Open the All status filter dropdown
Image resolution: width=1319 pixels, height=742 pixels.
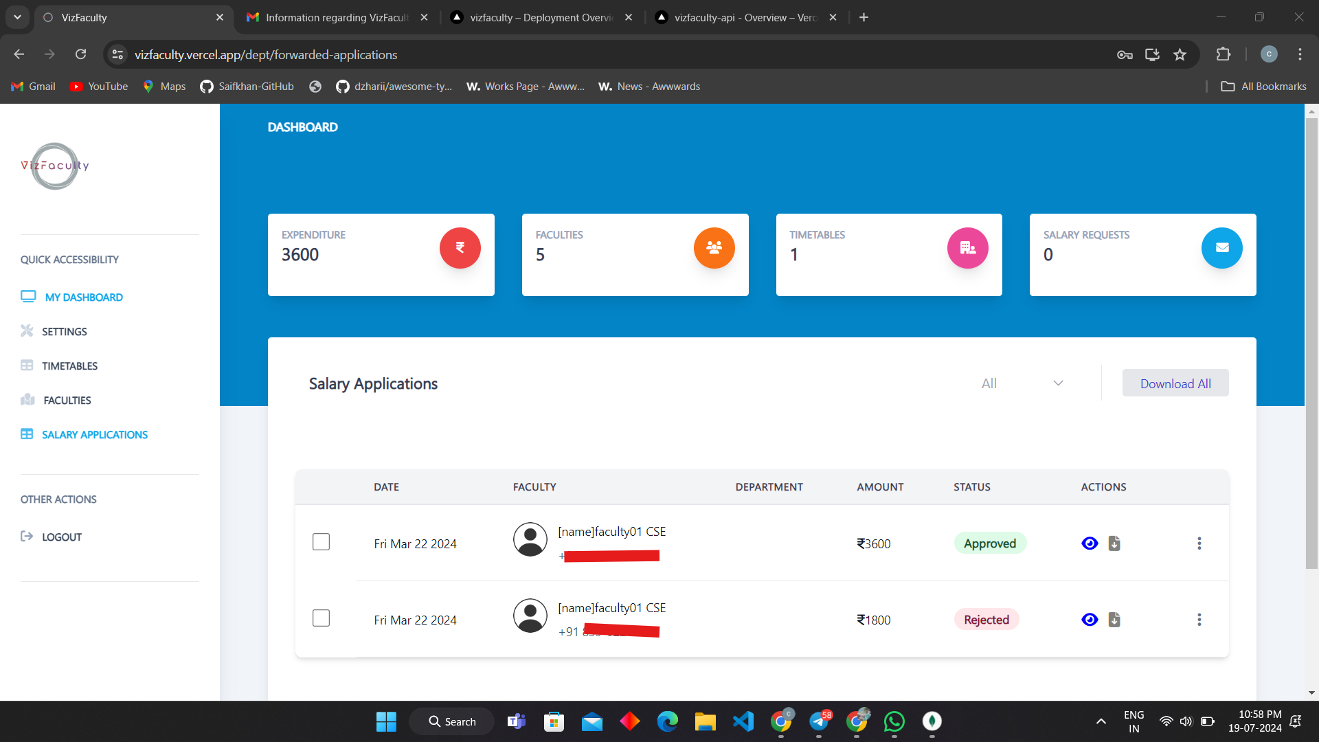click(x=1022, y=383)
